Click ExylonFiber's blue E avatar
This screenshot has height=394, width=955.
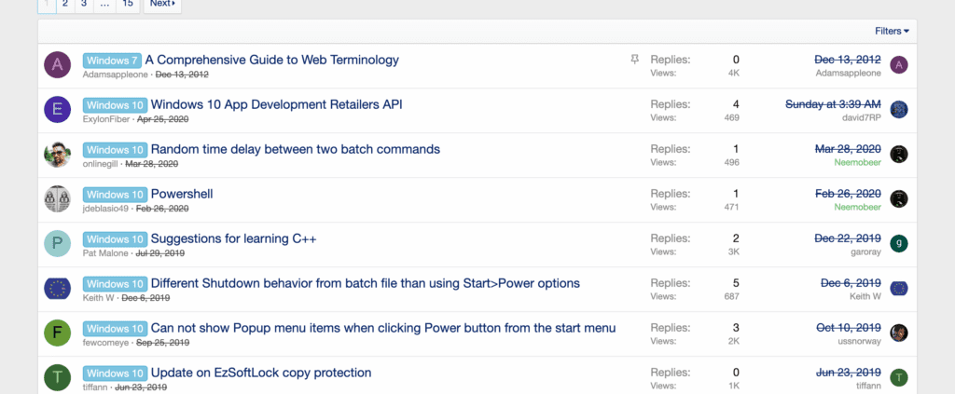tap(58, 110)
